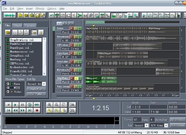The image size is (186, 135).
Task: Jump to beginning with Go to Start button
Action: [x=9, y=110]
